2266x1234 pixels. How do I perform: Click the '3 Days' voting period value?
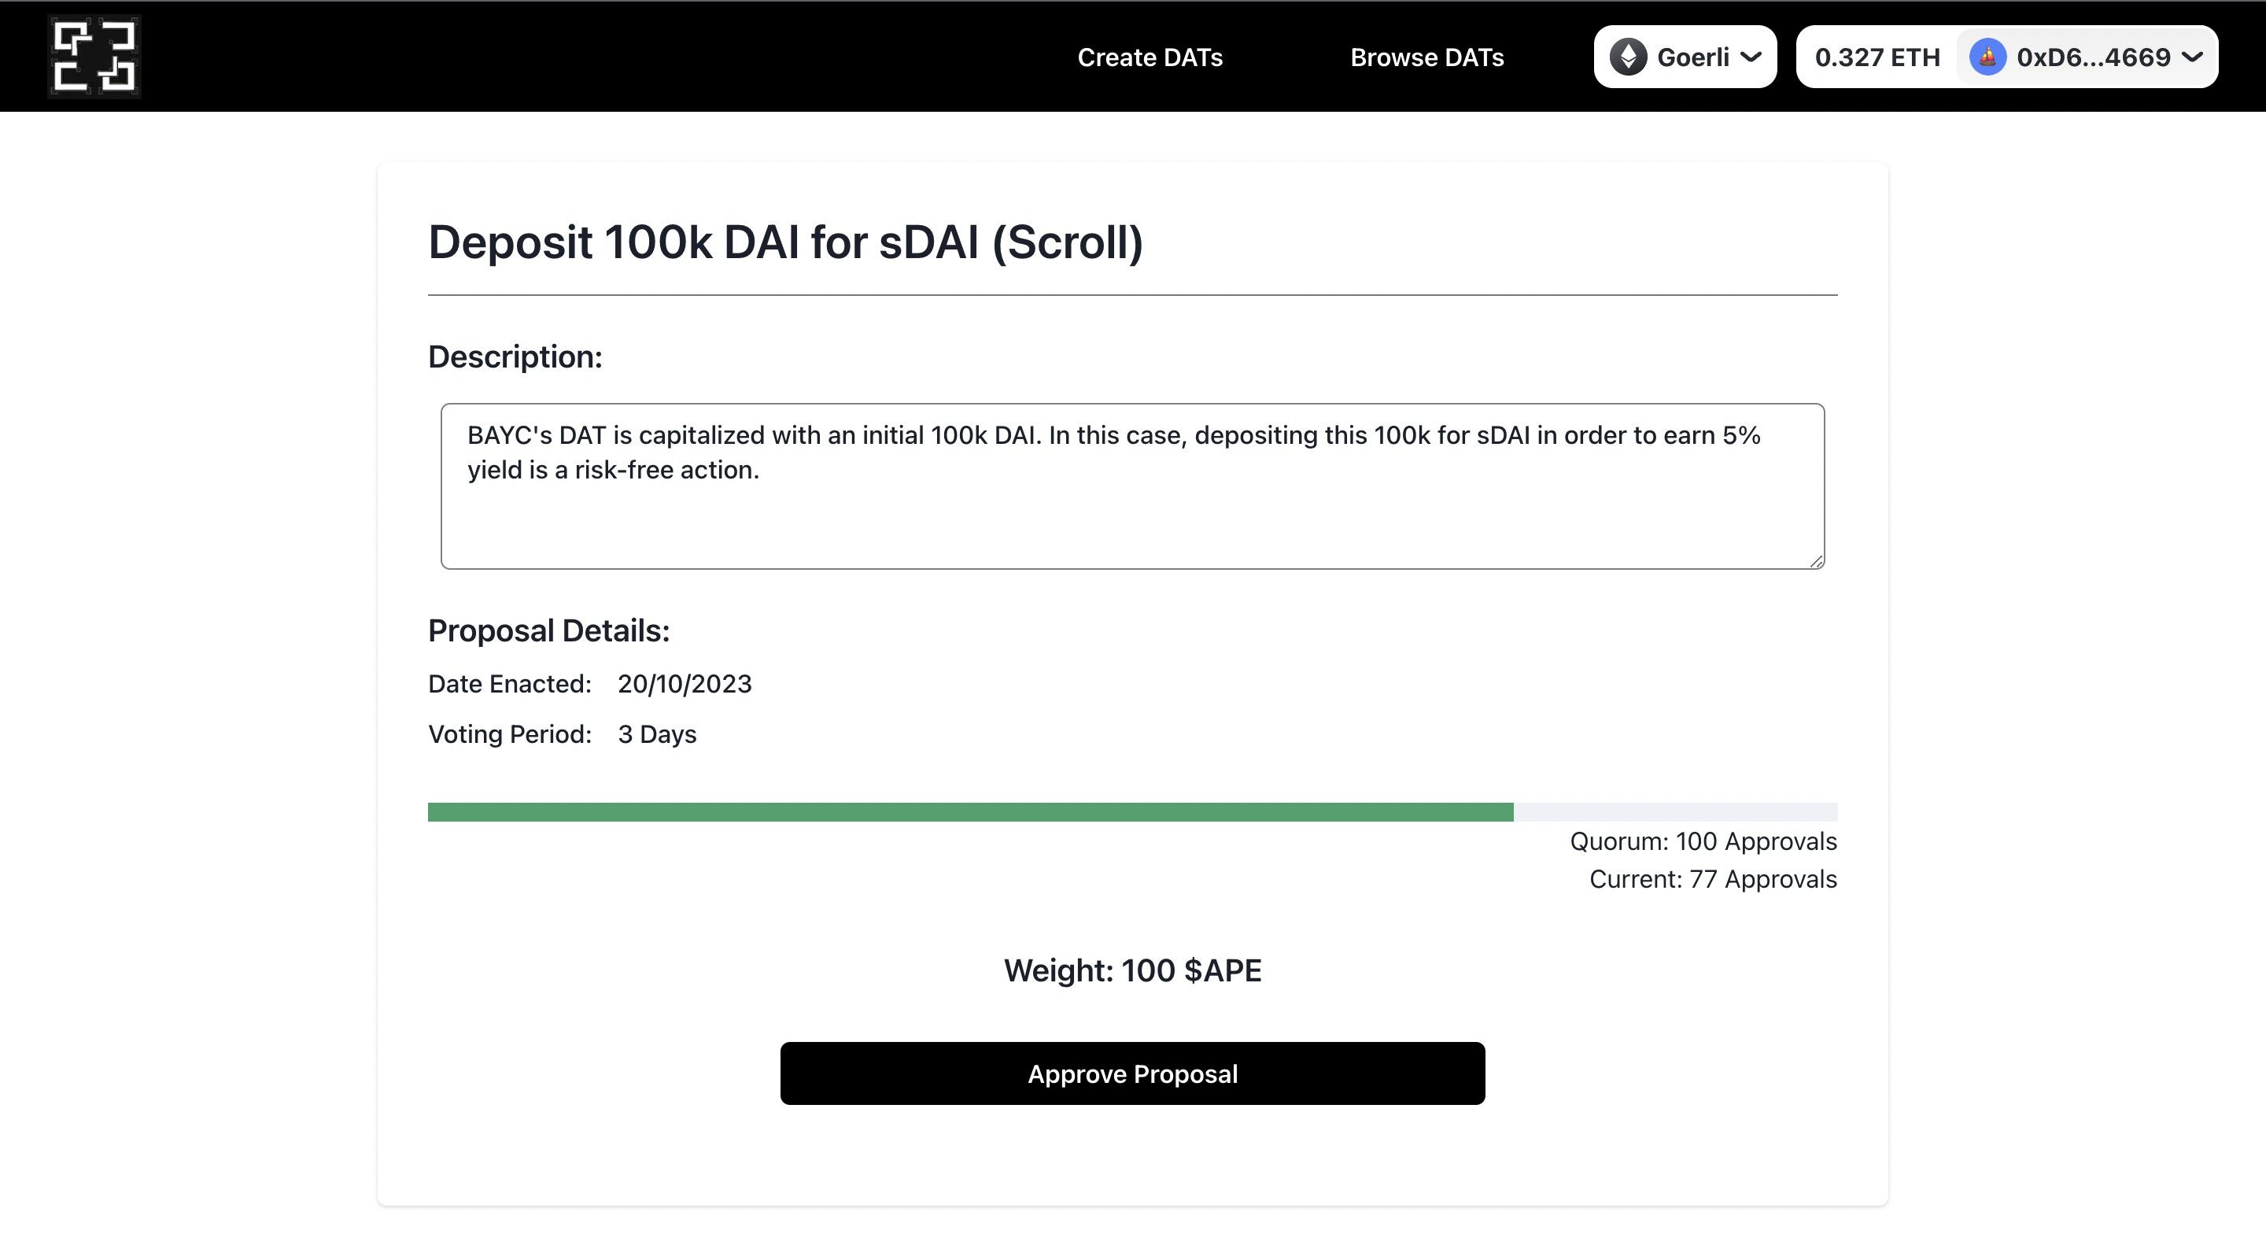[x=657, y=734]
